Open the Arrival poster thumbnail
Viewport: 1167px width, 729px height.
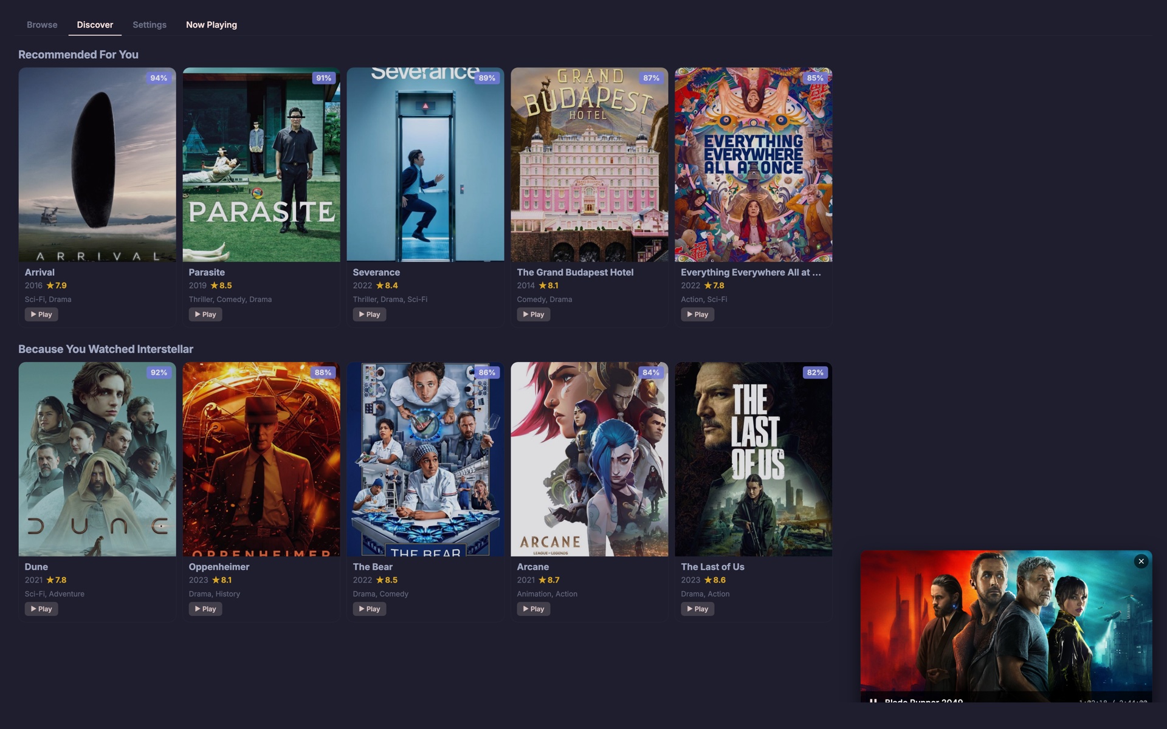point(97,165)
